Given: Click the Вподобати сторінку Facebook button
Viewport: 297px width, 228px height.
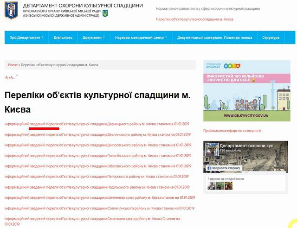Looking at the screenshot, I should pos(224,168).
